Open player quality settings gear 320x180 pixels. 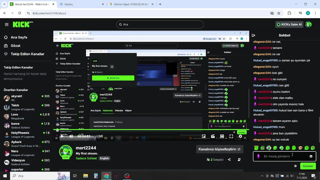pos(240,136)
